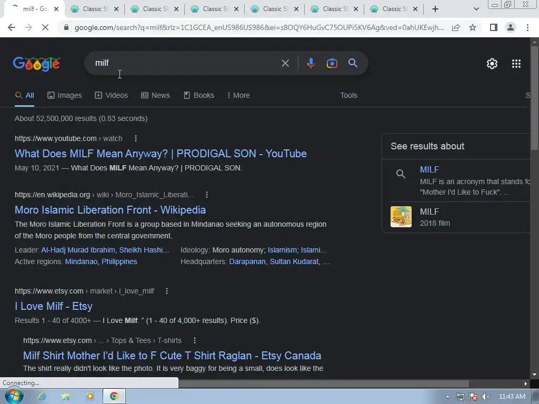Open the MILF acronym entry in See results about
This screenshot has width=539, height=404.
point(430,169)
